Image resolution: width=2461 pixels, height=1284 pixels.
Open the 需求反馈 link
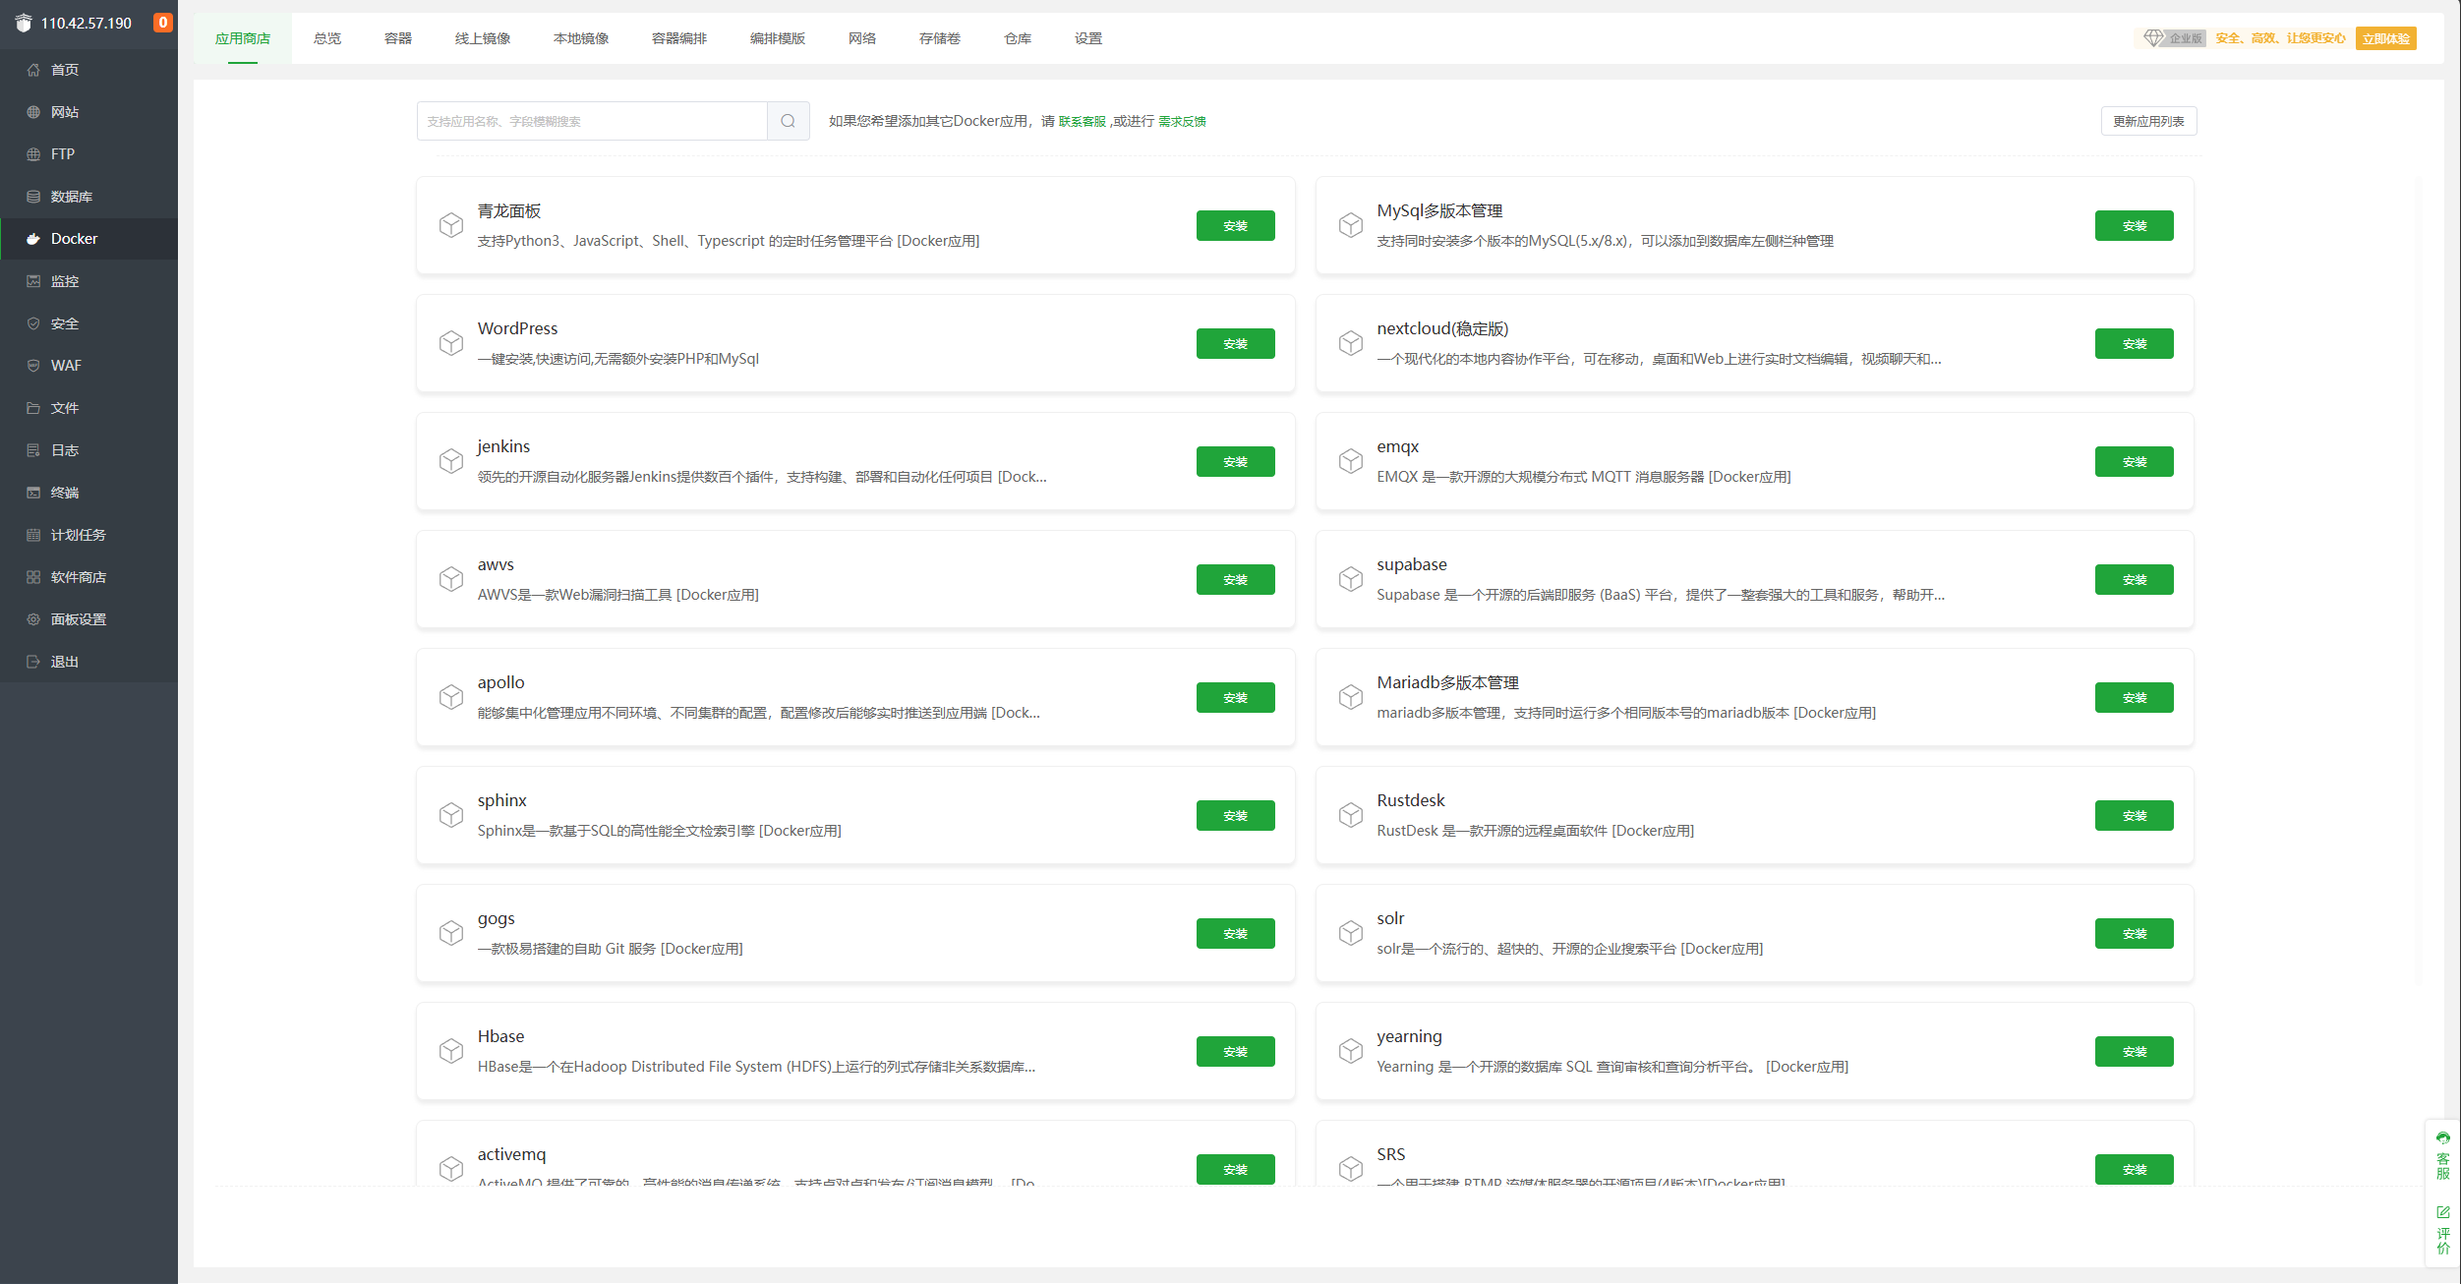click(1182, 121)
